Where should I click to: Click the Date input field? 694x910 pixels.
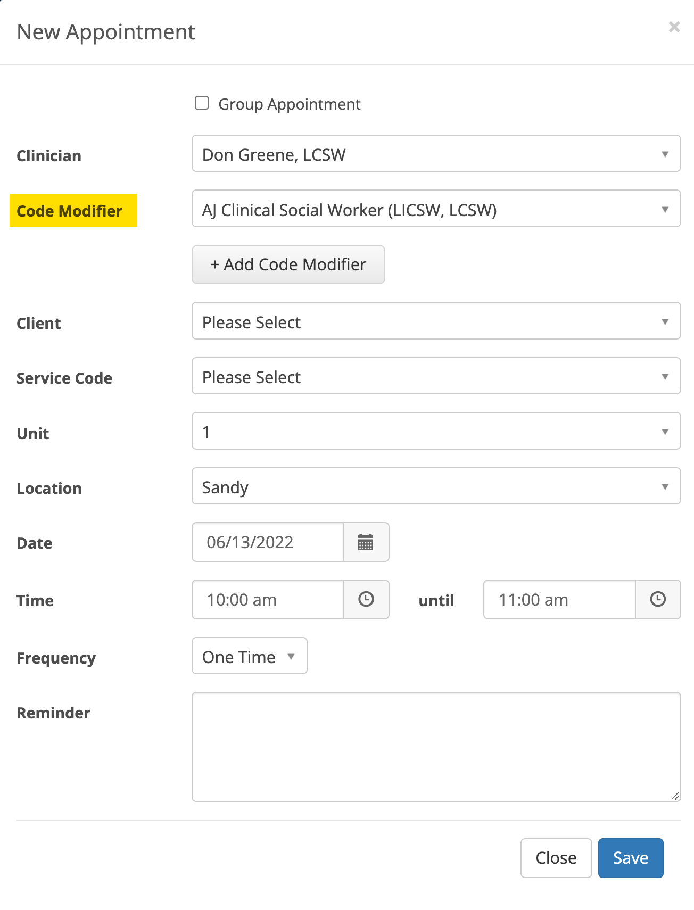coord(268,542)
